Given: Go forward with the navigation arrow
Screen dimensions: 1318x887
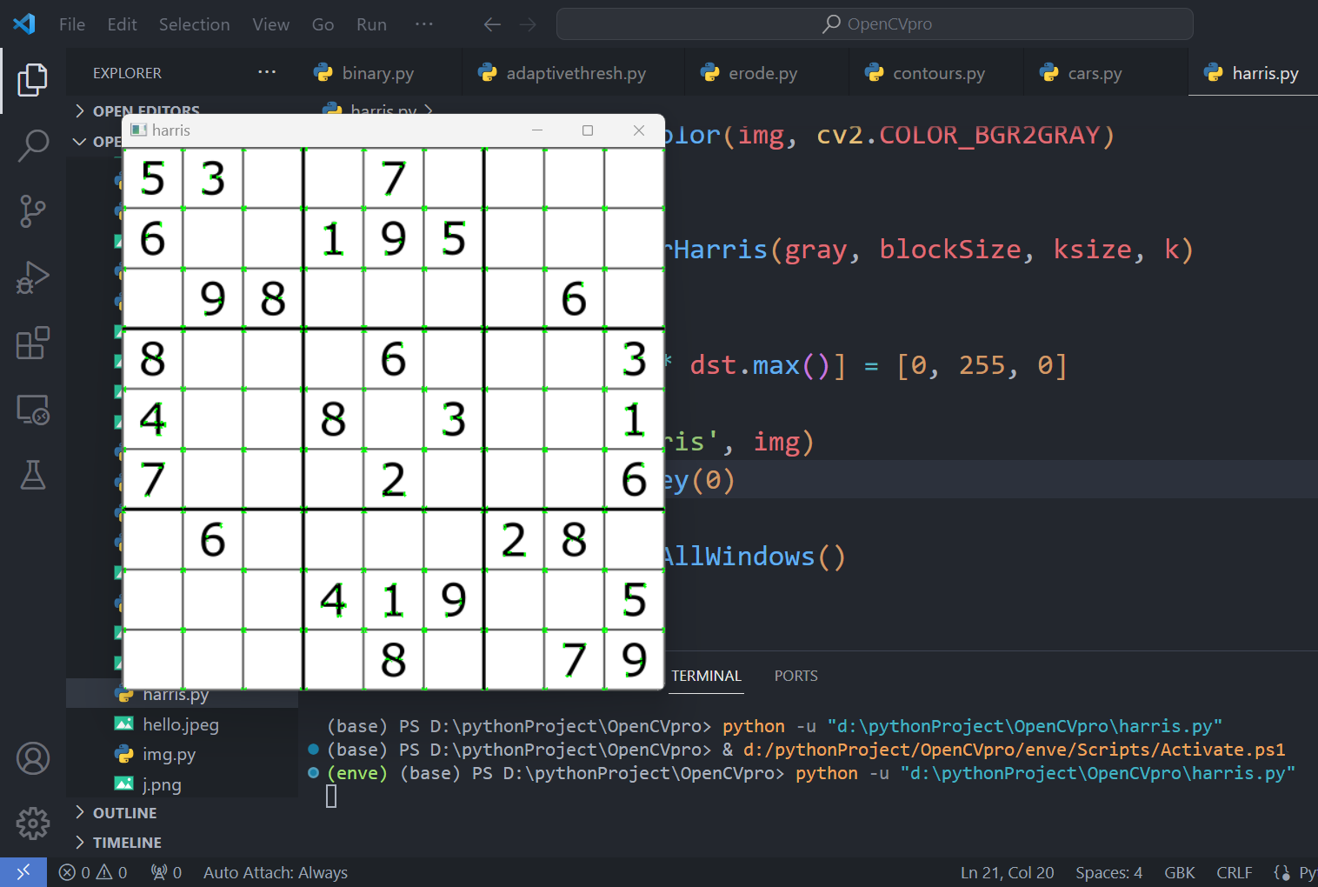Looking at the screenshot, I should [x=528, y=24].
